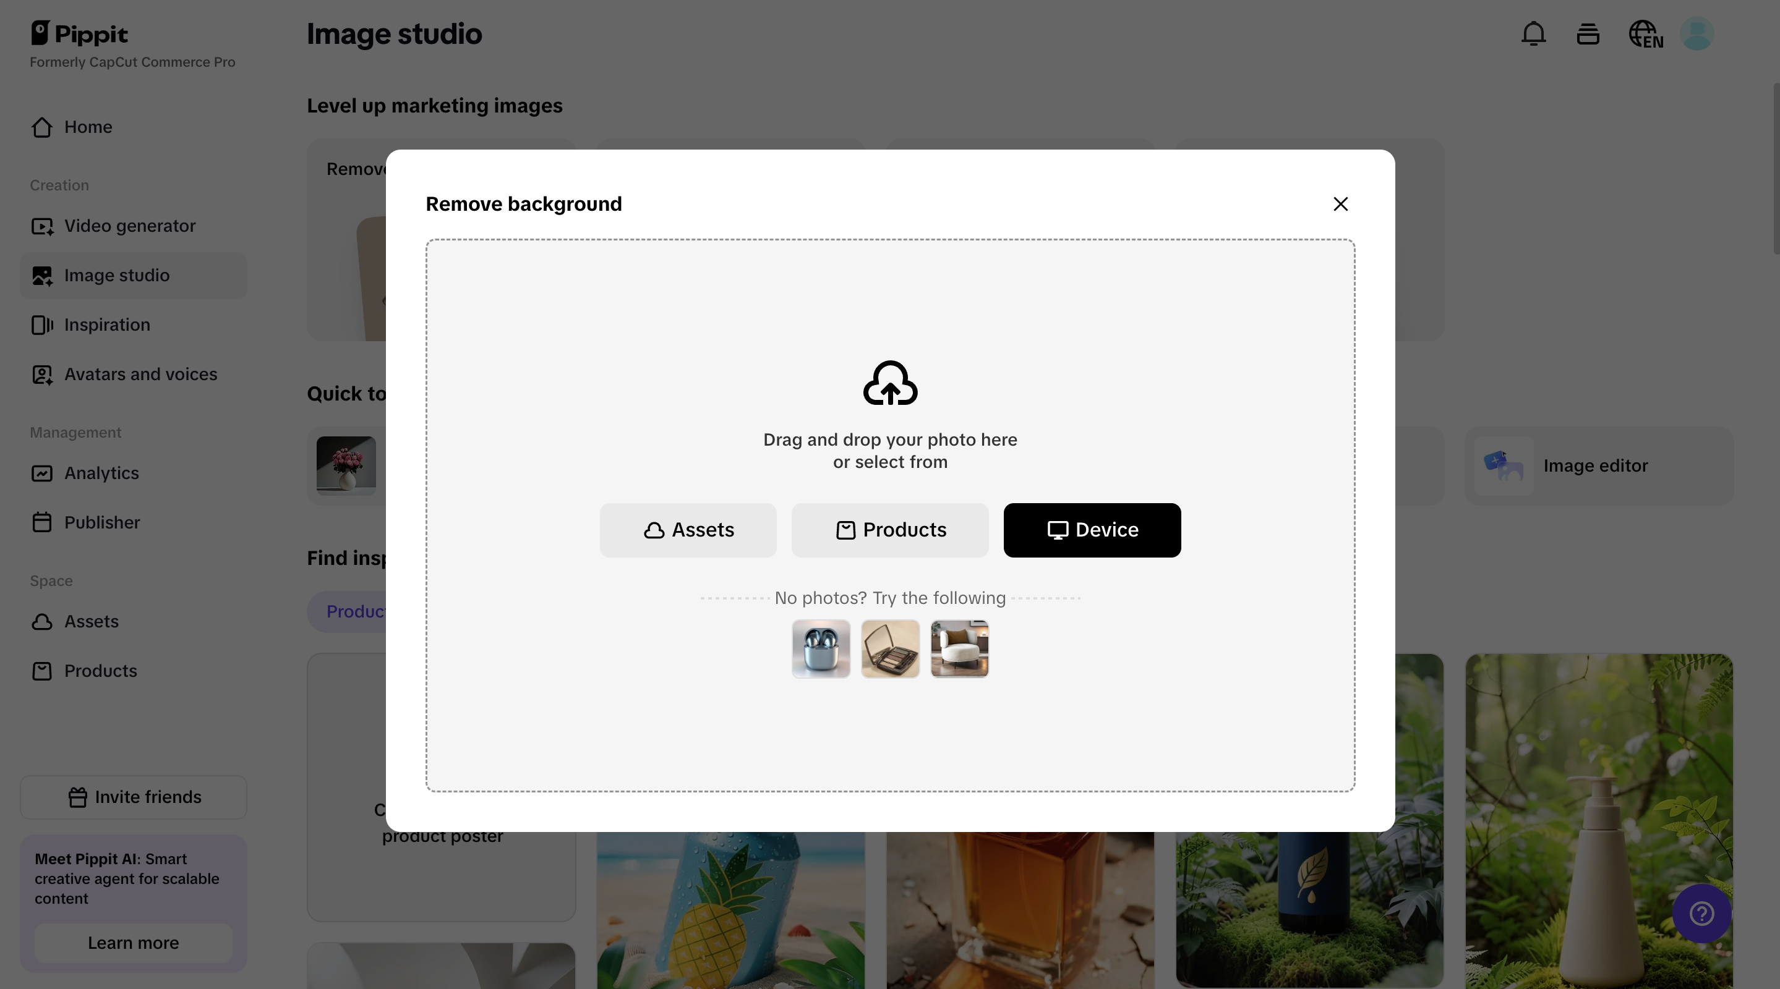The height and width of the screenshot is (989, 1780).
Task: Click the Image editor card icon
Action: (x=1504, y=465)
